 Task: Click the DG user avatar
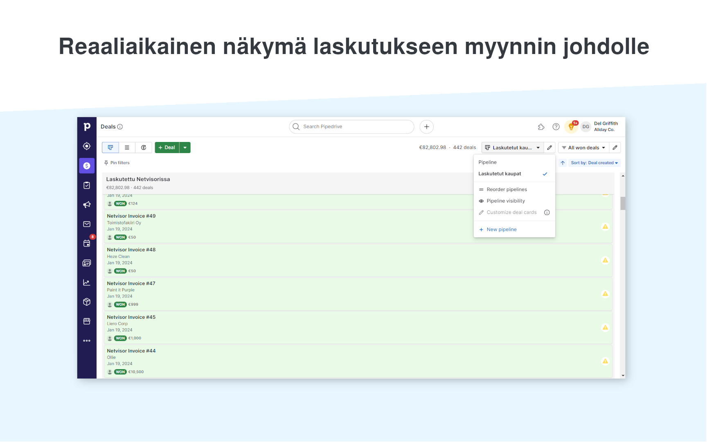(x=586, y=127)
